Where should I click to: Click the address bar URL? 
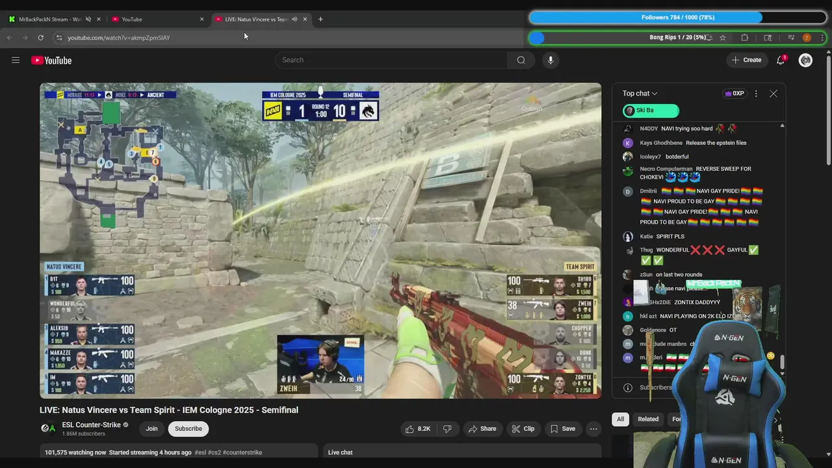coord(119,38)
